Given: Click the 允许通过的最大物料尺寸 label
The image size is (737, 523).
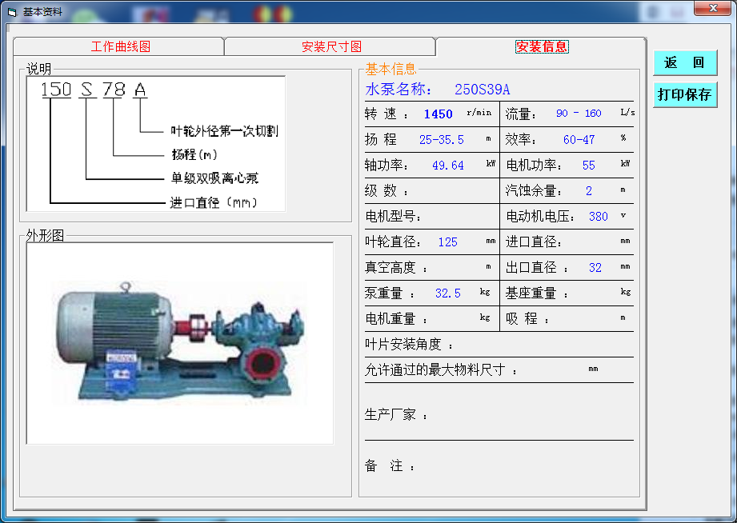Looking at the screenshot, I should click(x=440, y=370).
